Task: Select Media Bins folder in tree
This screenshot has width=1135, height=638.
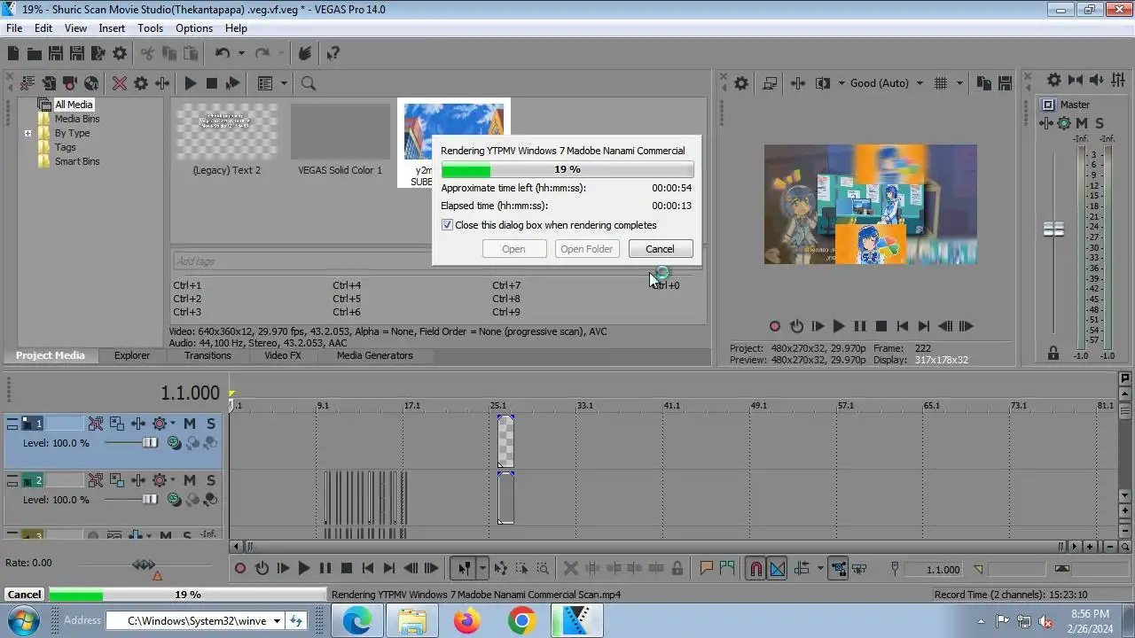Action: pyautogui.click(x=77, y=119)
